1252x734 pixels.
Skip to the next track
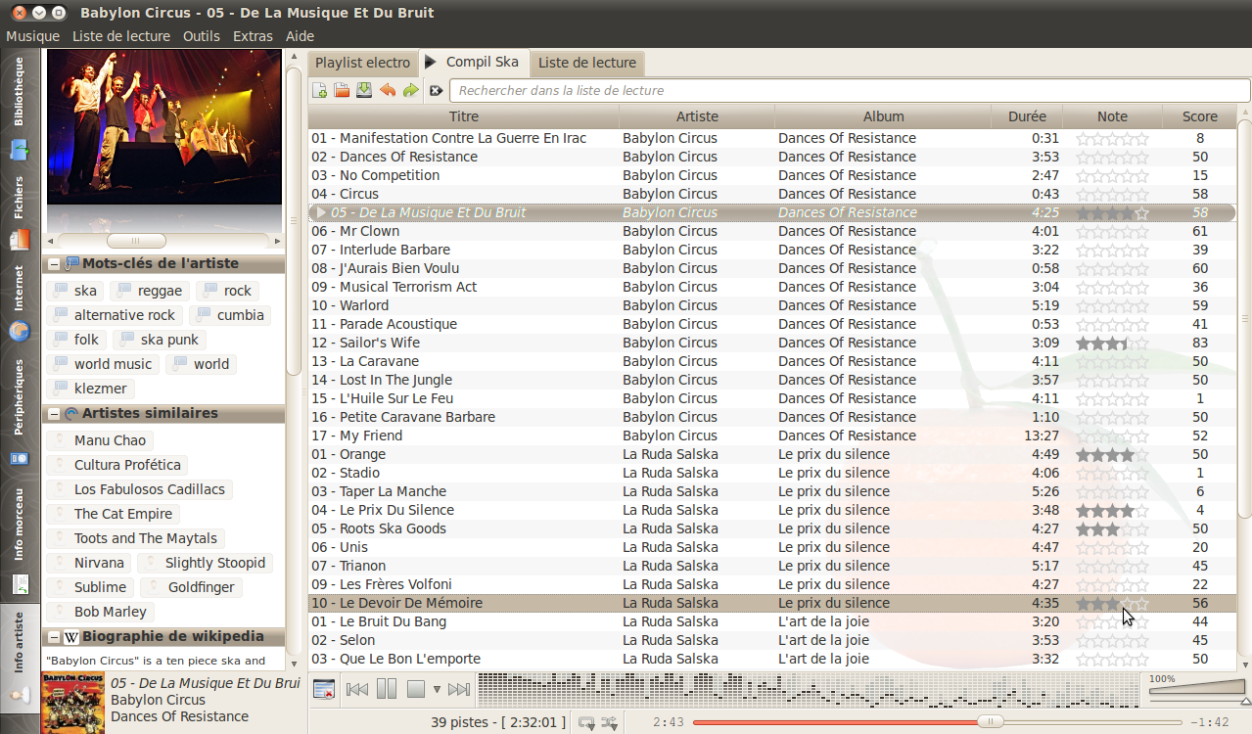(459, 689)
